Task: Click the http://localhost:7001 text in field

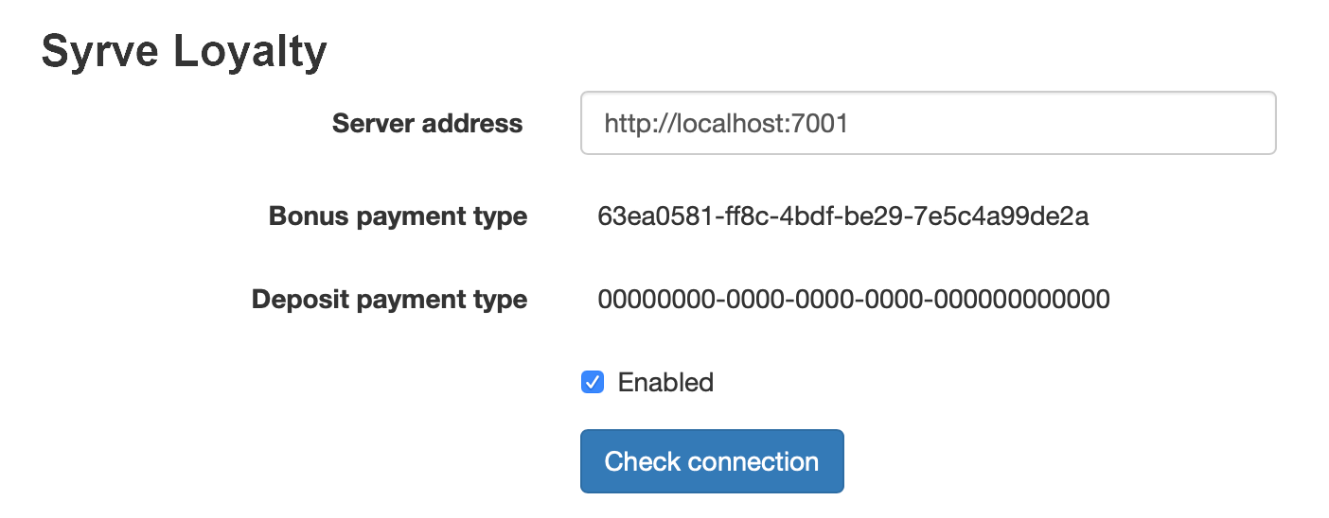Action: pos(726,123)
